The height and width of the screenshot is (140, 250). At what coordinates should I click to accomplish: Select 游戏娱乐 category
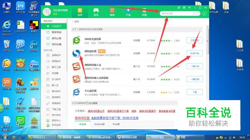coord(54,97)
